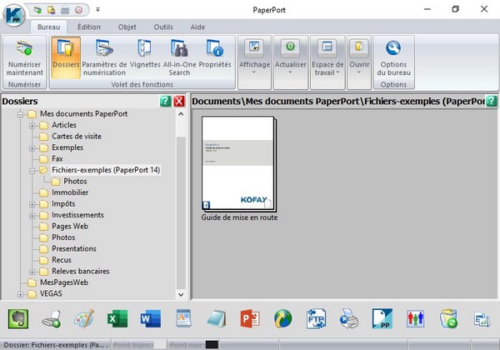Collapse the Fichiers-exemples (PaperPort 14) folder
Screen dimensions: 500x350
(32, 171)
